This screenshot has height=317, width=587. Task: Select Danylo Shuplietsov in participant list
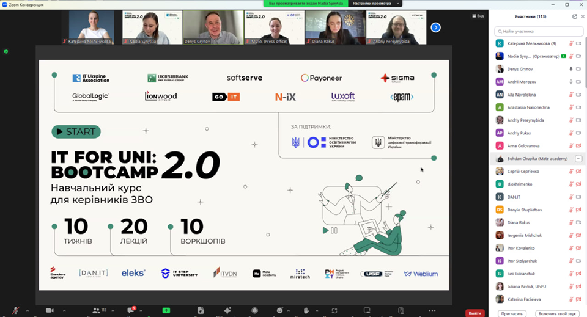[537, 210]
